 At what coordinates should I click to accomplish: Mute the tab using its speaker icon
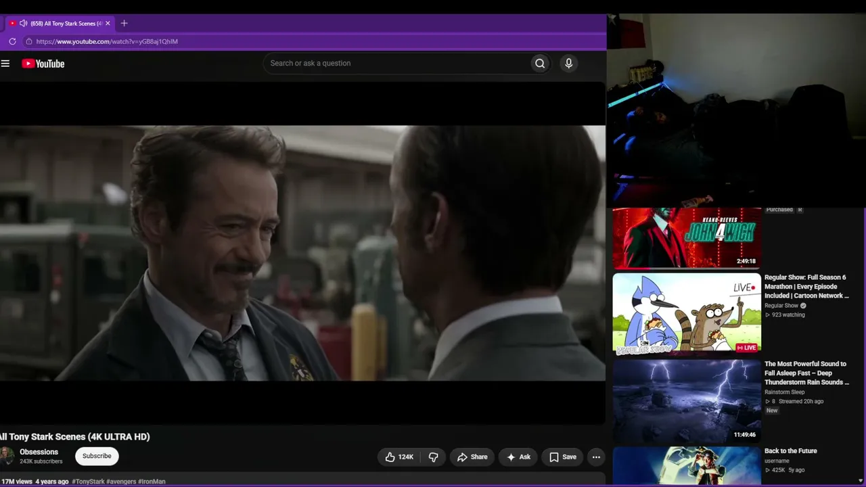pyautogui.click(x=24, y=23)
